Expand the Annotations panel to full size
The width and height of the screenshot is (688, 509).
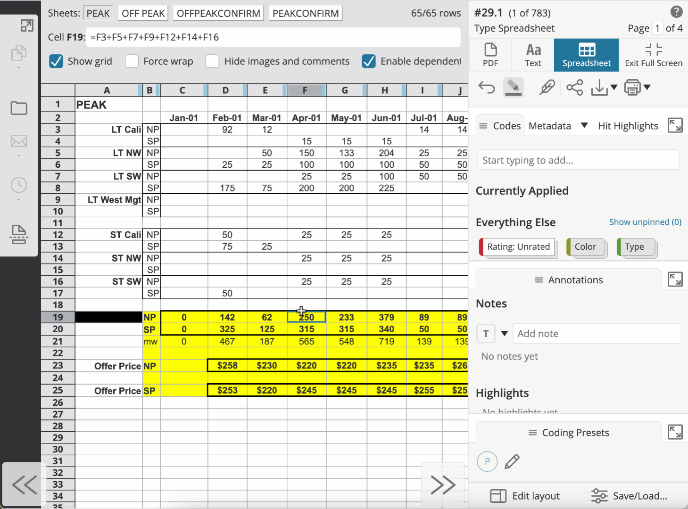[675, 279]
